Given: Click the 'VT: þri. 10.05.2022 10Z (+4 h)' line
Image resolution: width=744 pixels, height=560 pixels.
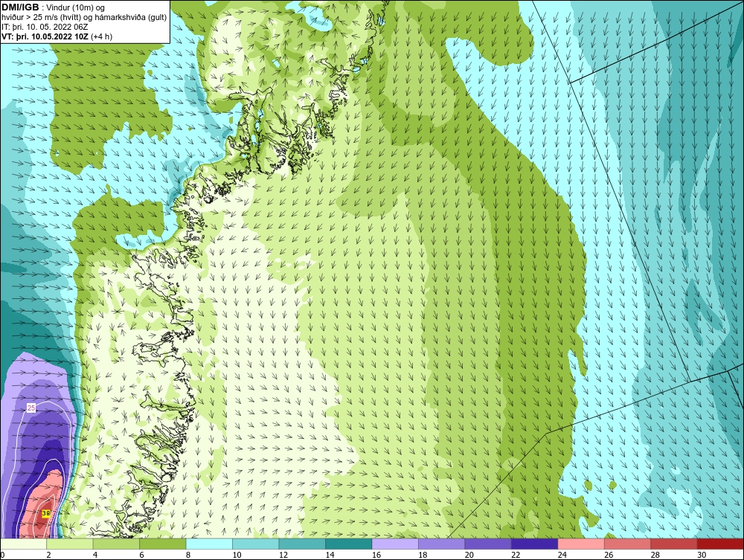Looking at the screenshot, I should point(57,36).
